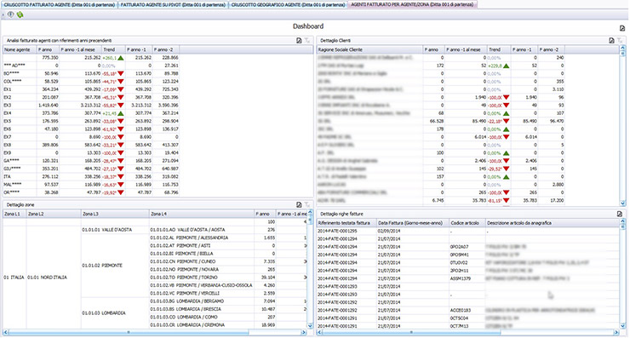Click right arrow of righe fatture horizontal scrollbar
Image resolution: width=630 pixels, height=338 pixels.
tap(616, 332)
